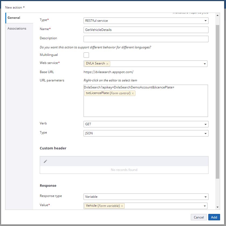Open the JSON type dropdown
Screen dimensions: 226x226
coord(205,133)
